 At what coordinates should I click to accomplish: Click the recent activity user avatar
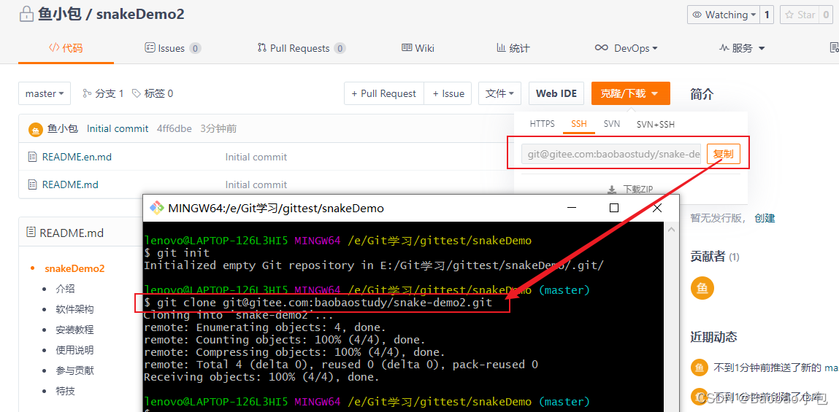point(699,368)
